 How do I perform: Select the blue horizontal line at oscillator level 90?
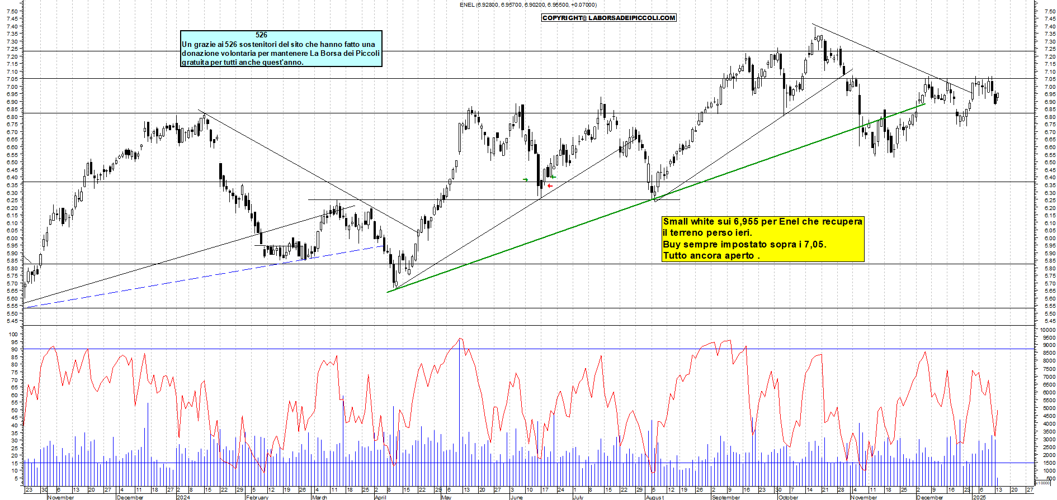pyautogui.click(x=528, y=349)
